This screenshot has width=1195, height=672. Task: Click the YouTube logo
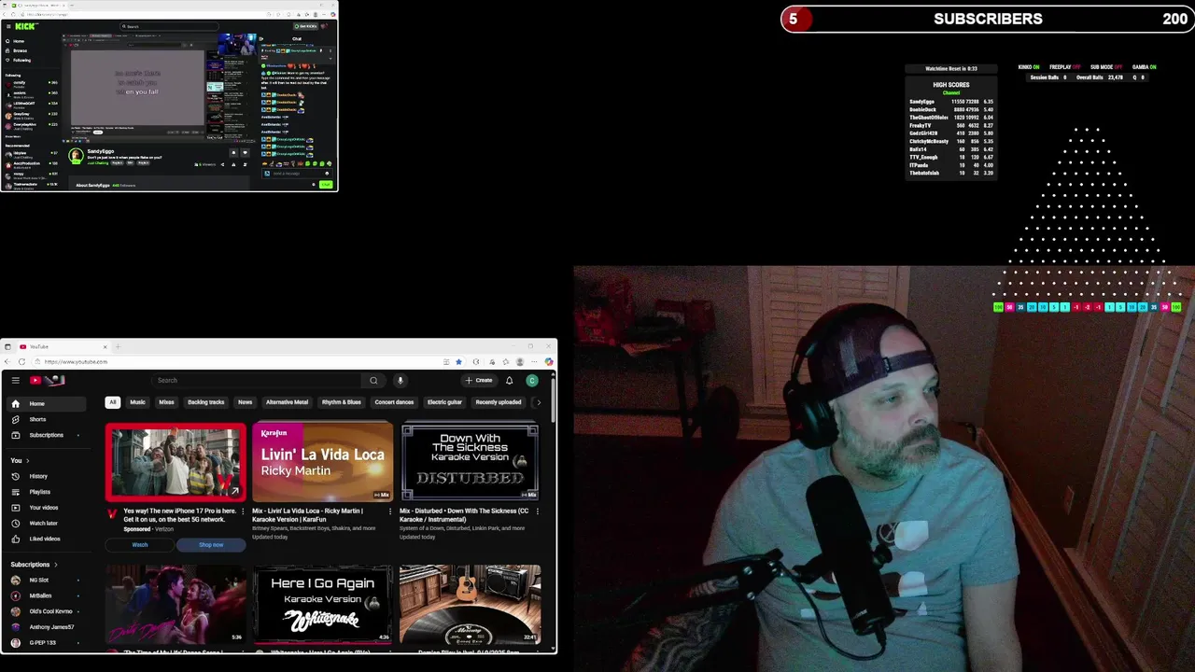click(47, 380)
